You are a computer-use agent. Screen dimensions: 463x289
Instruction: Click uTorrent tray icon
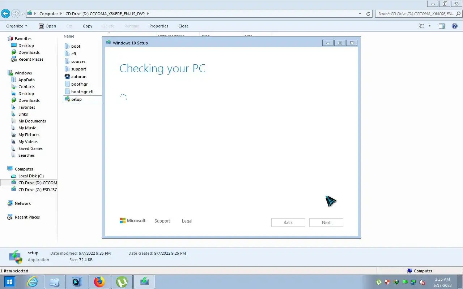379,282
